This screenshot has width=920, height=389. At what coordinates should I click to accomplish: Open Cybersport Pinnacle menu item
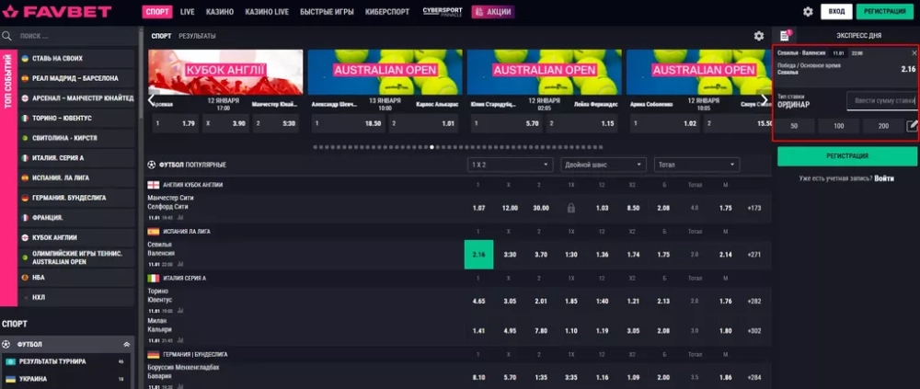443,12
